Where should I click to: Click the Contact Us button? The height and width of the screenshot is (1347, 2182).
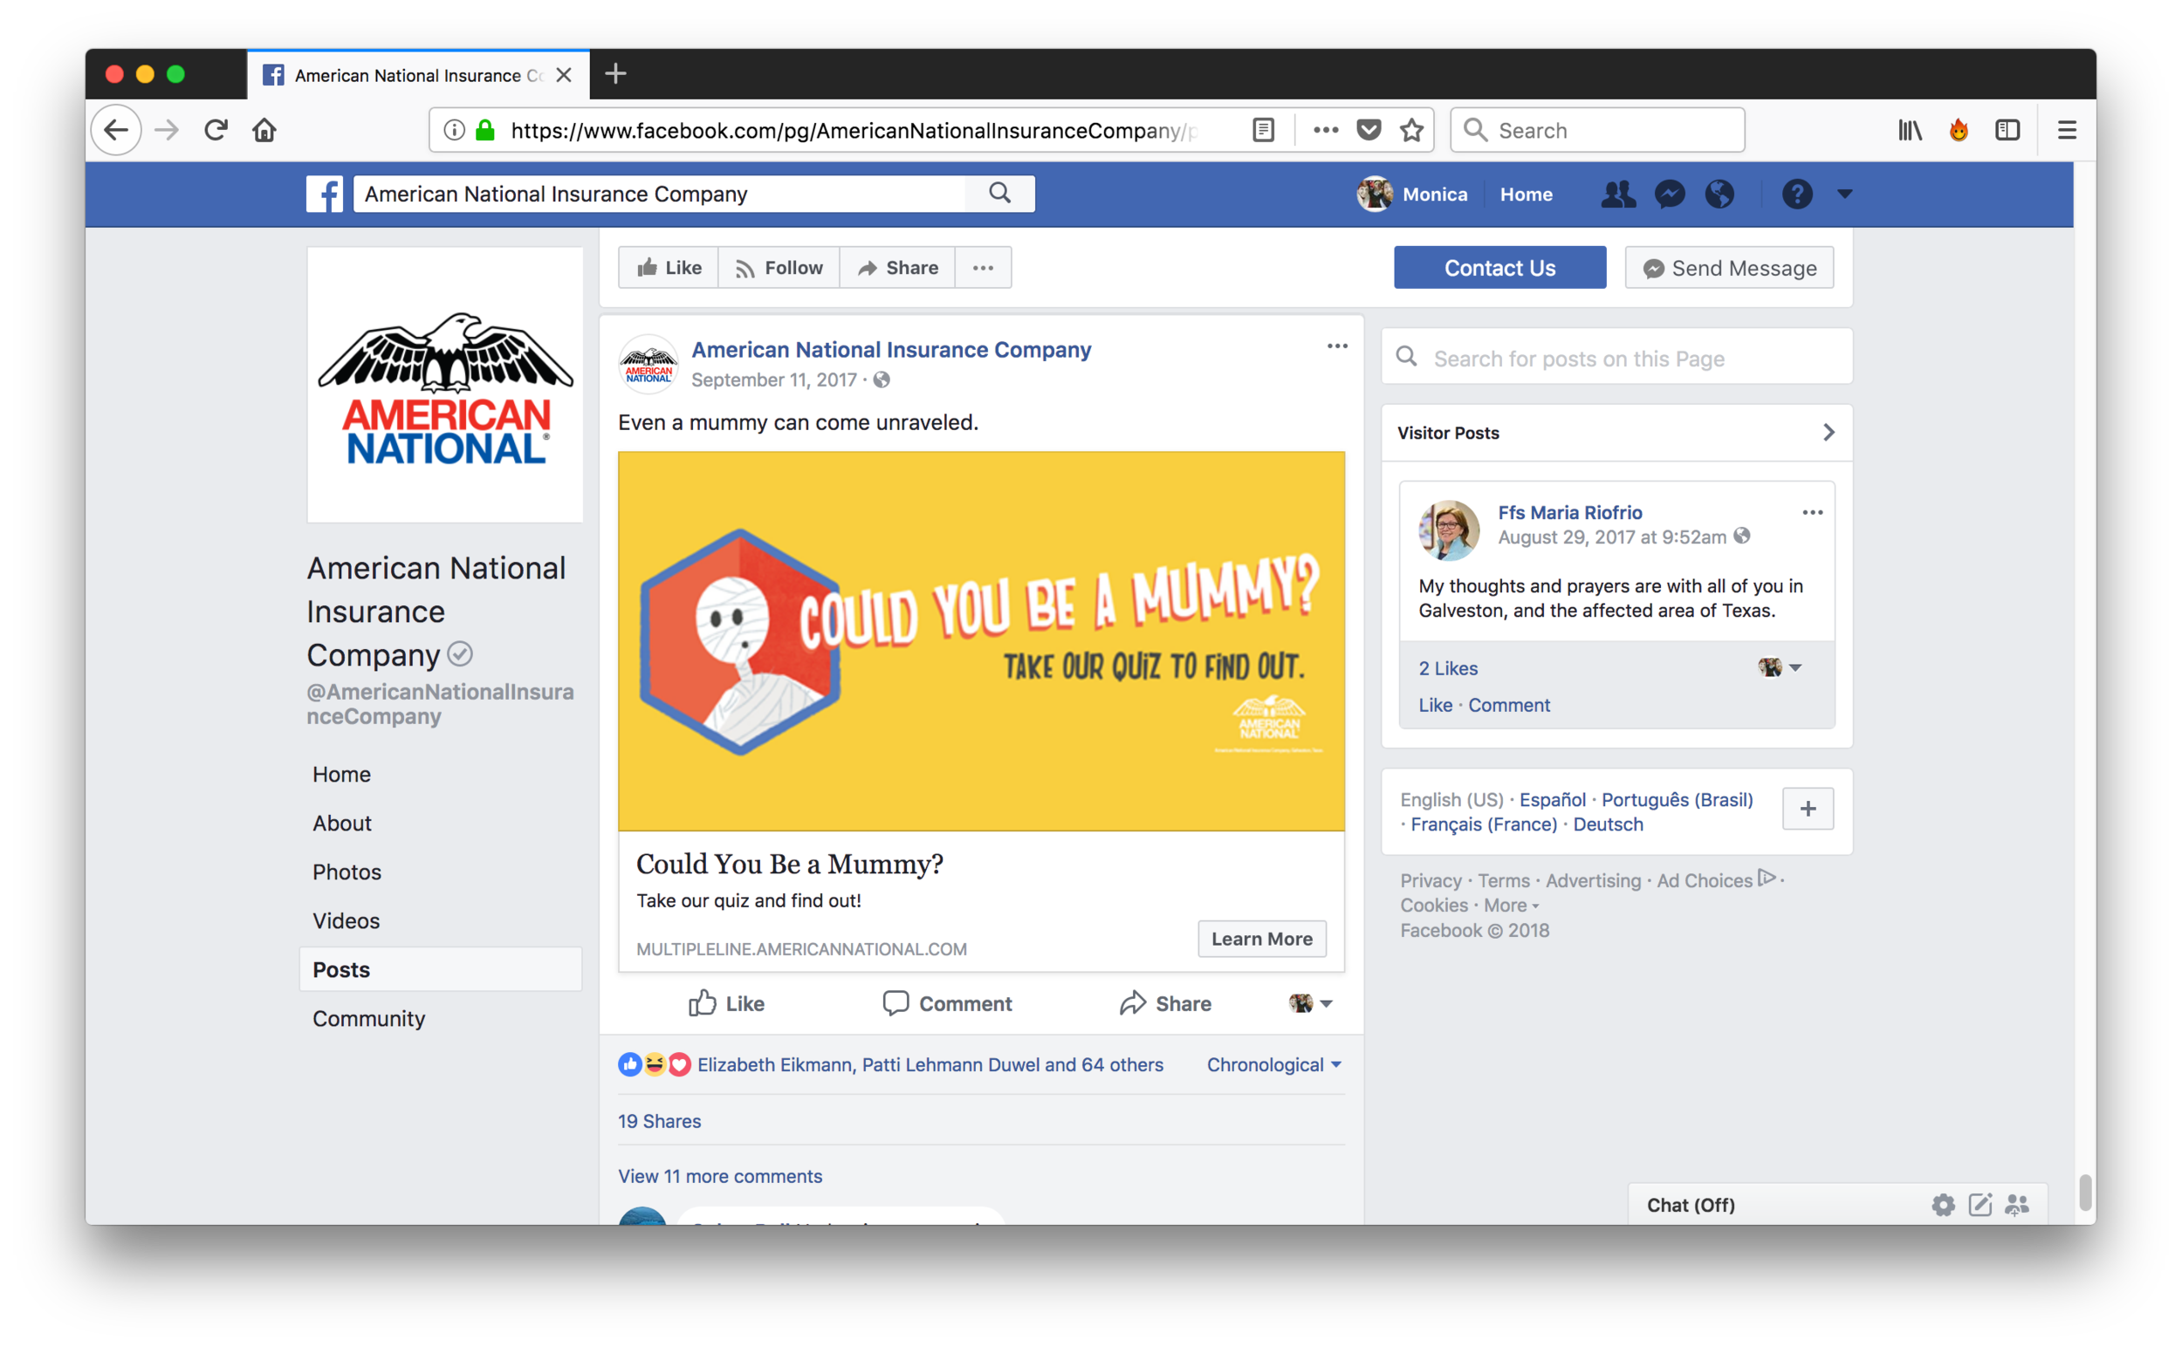(x=1499, y=267)
